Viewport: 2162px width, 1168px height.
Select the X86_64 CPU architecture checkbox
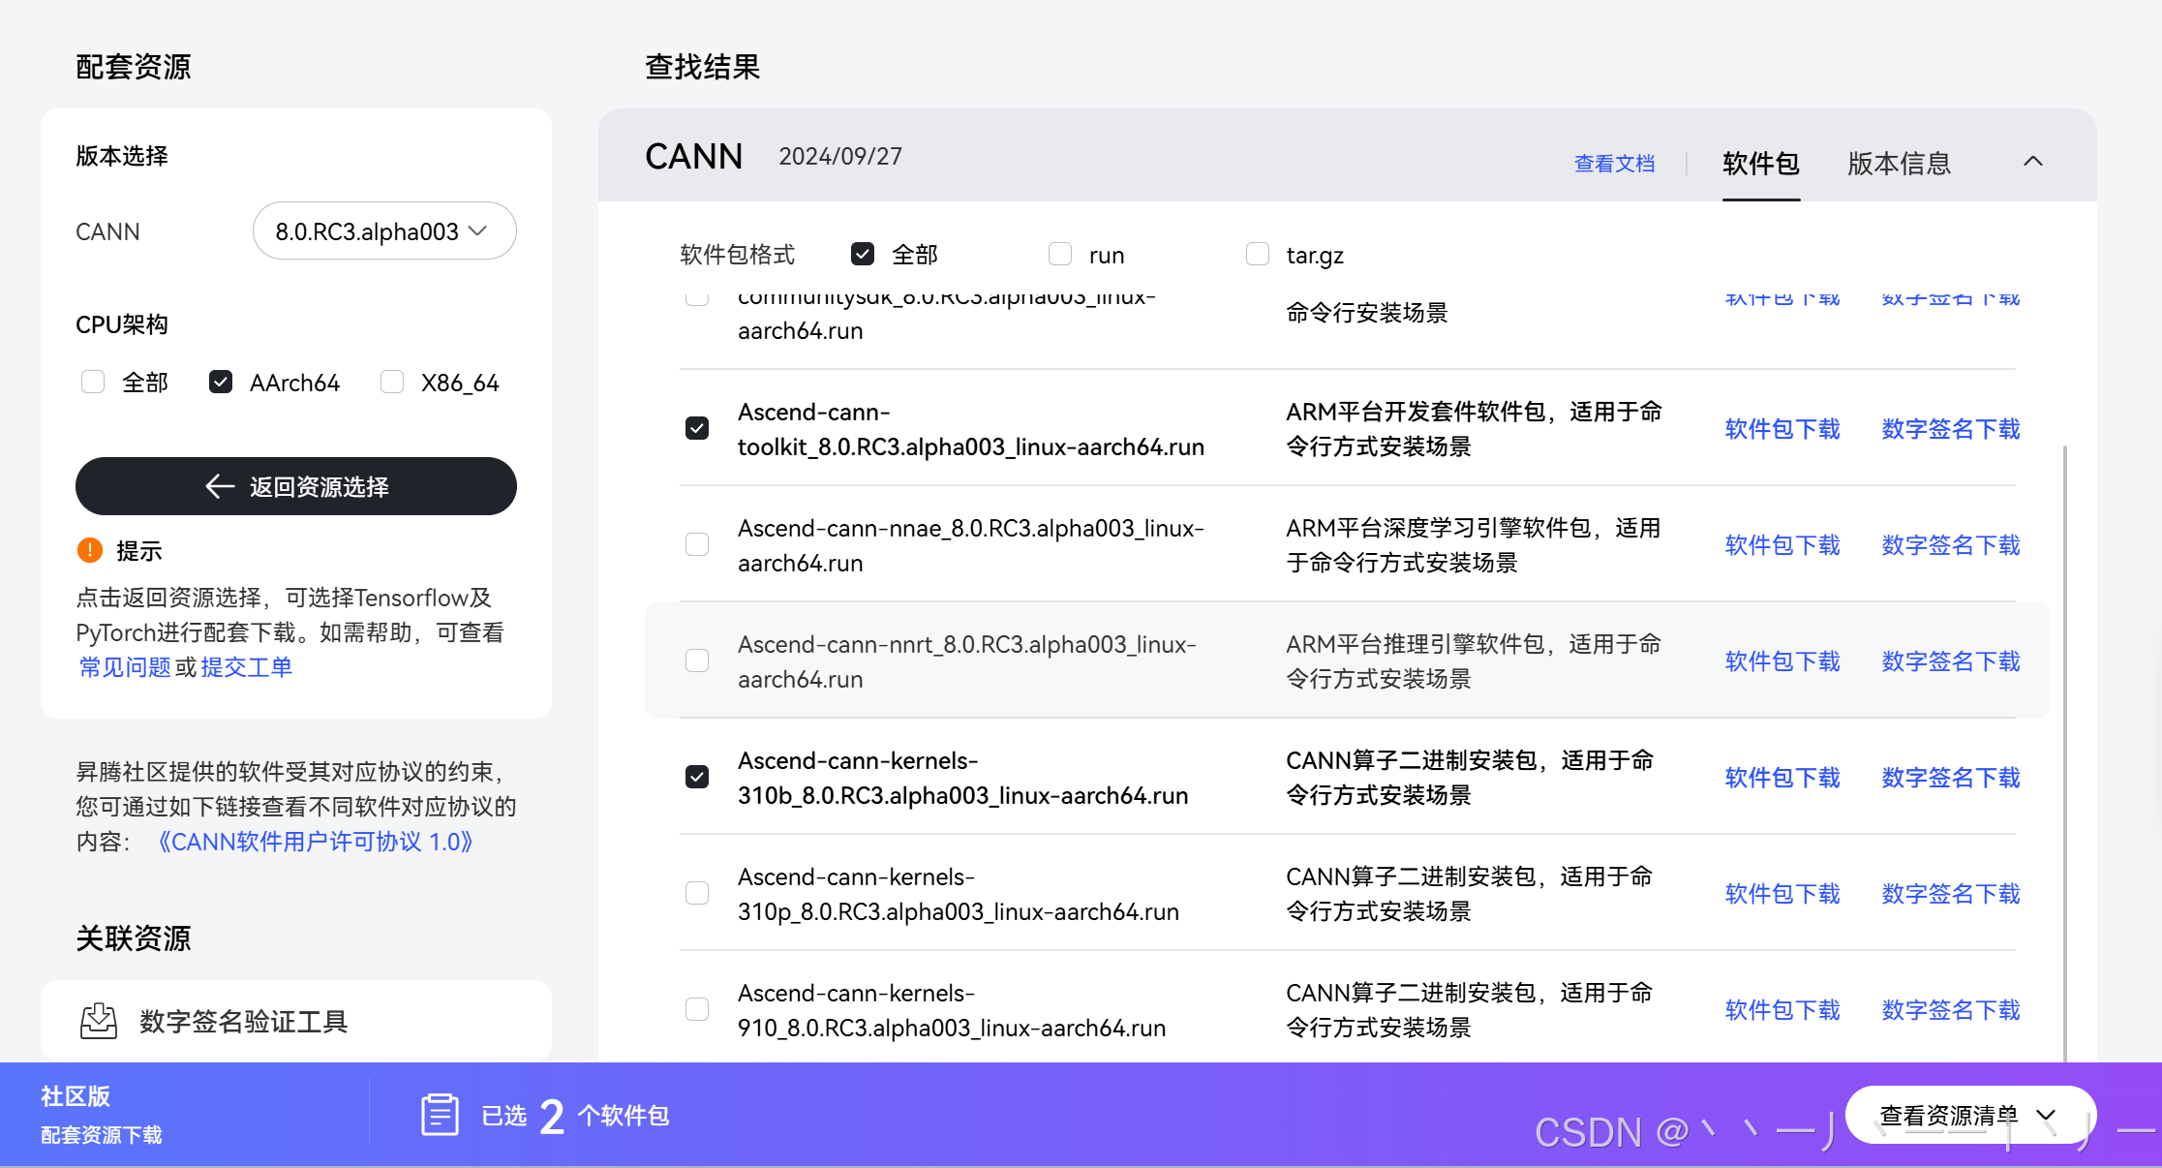coord(392,383)
